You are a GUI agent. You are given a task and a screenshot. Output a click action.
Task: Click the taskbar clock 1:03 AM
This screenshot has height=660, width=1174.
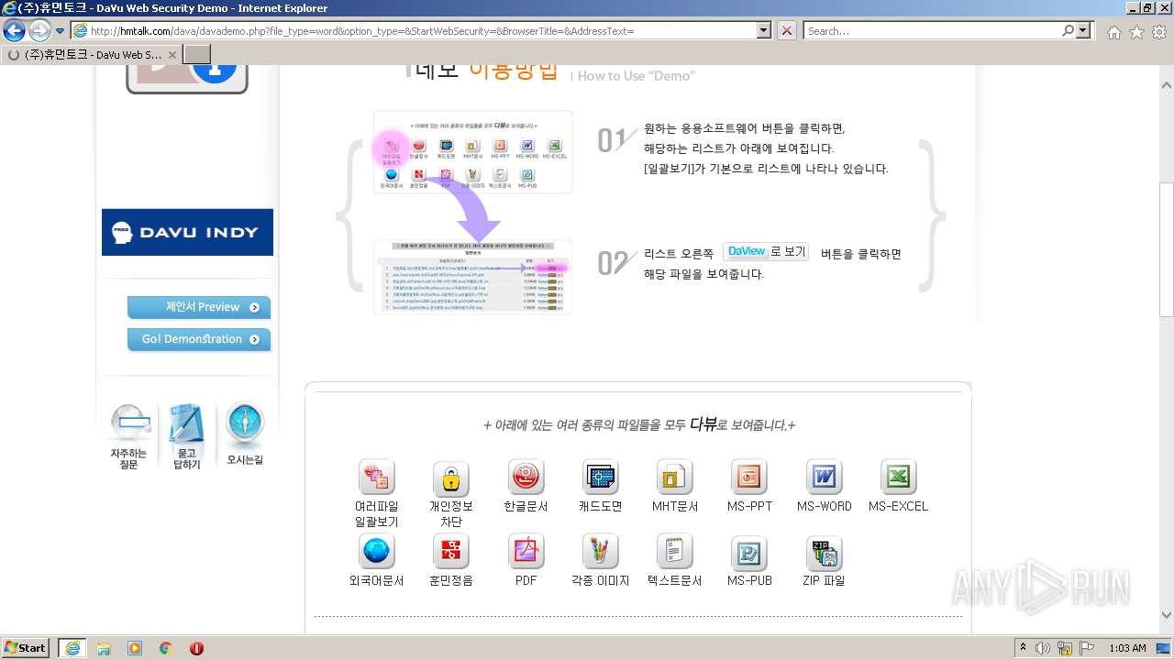[x=1127, y=648]
